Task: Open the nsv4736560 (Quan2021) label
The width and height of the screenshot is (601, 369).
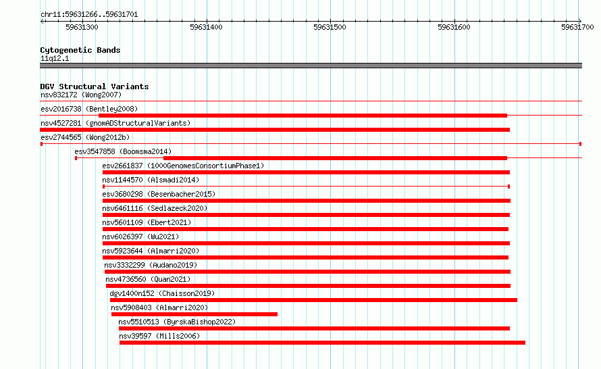Action: [148, 279]
